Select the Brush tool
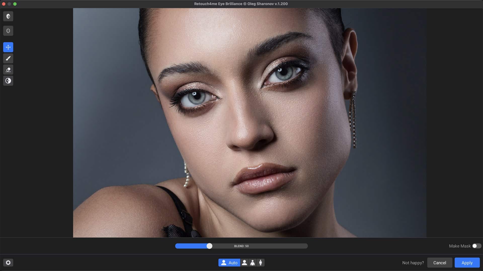Viewport: 483px width, 271px height. (x=8, y=58)
